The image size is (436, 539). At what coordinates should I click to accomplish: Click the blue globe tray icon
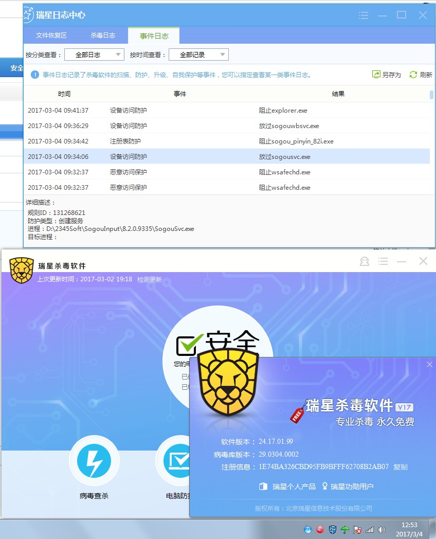coord(308,529)
